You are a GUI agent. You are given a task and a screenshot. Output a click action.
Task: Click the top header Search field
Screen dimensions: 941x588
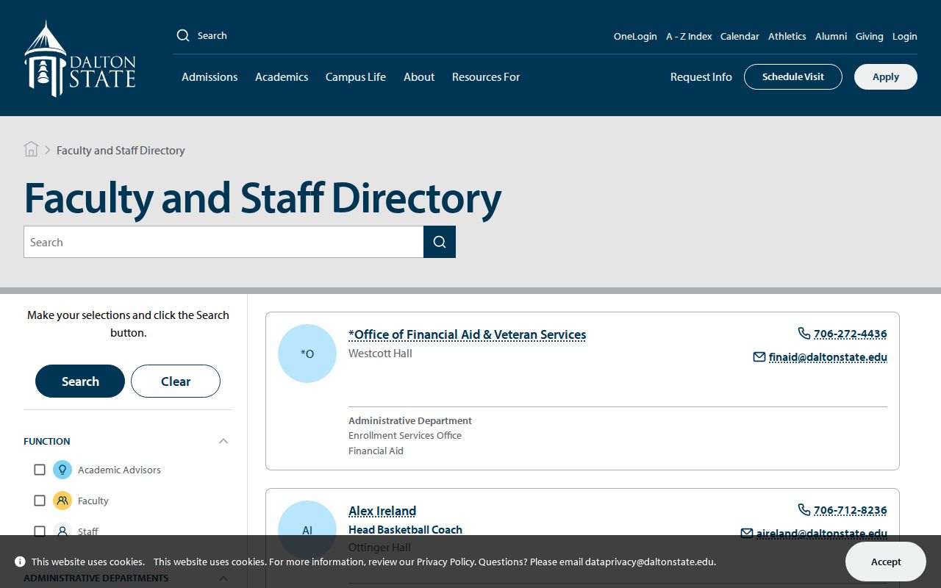pyautogui.click(x=212, y=35)
